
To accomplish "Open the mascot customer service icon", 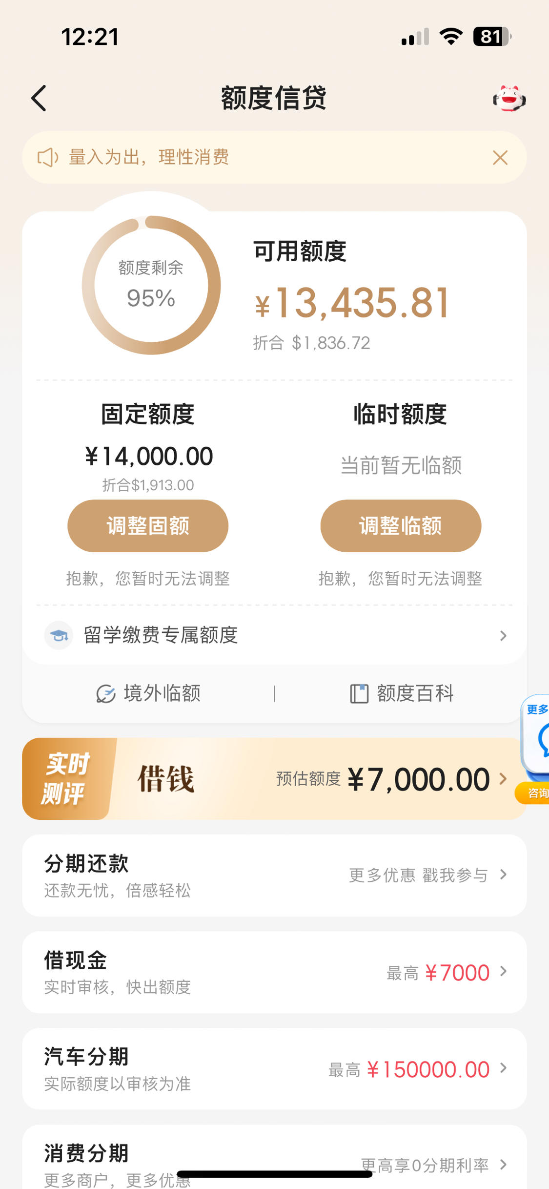I will tap(509, 99).
